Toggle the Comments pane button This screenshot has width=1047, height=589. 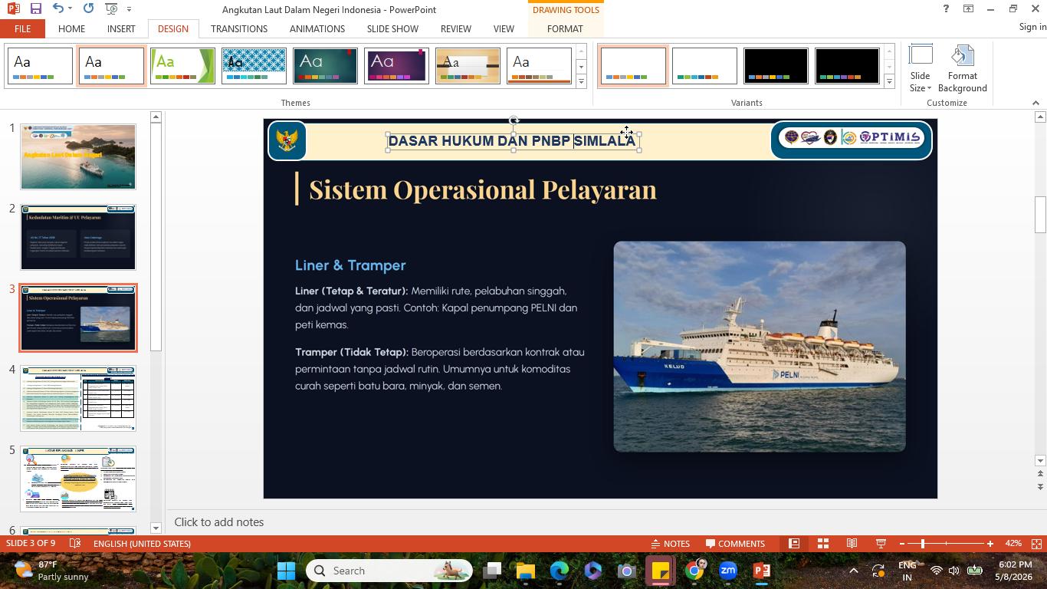[735, 544]
